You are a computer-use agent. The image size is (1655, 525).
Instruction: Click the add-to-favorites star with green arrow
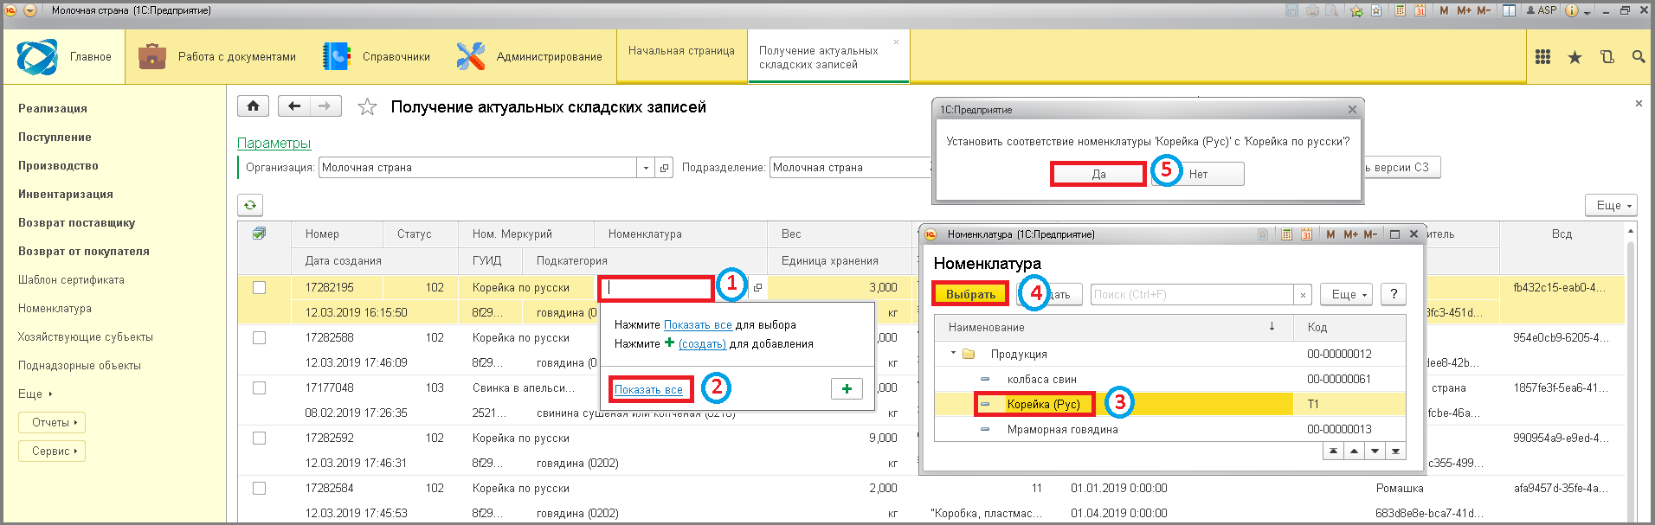pyautogui.click(x=1356, y=11)
